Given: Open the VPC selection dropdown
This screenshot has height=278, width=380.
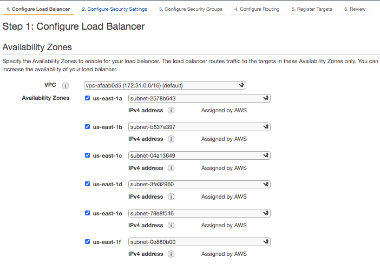Looking at the screenshot, I should (x=165, y=85).
